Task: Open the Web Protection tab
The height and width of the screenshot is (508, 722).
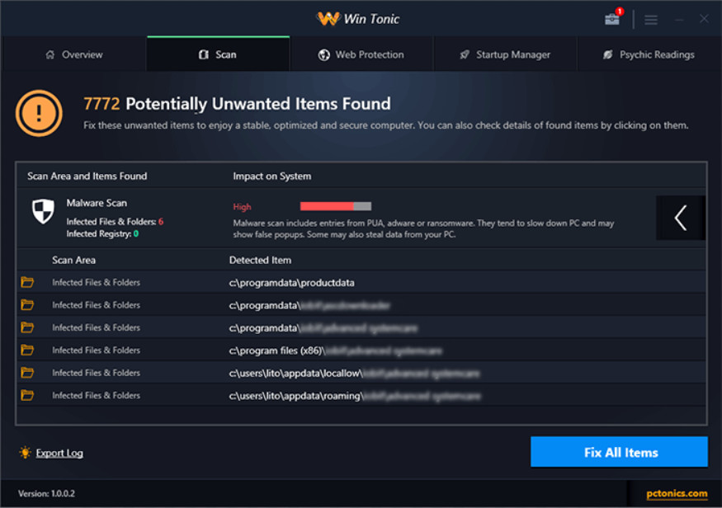Action: point(361,54)
